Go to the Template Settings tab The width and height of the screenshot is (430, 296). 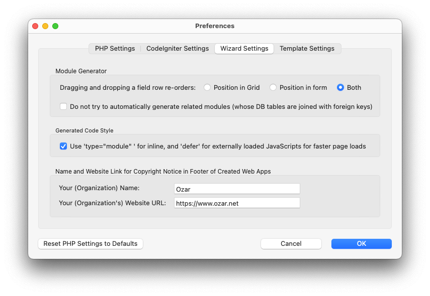pos(307,49)
